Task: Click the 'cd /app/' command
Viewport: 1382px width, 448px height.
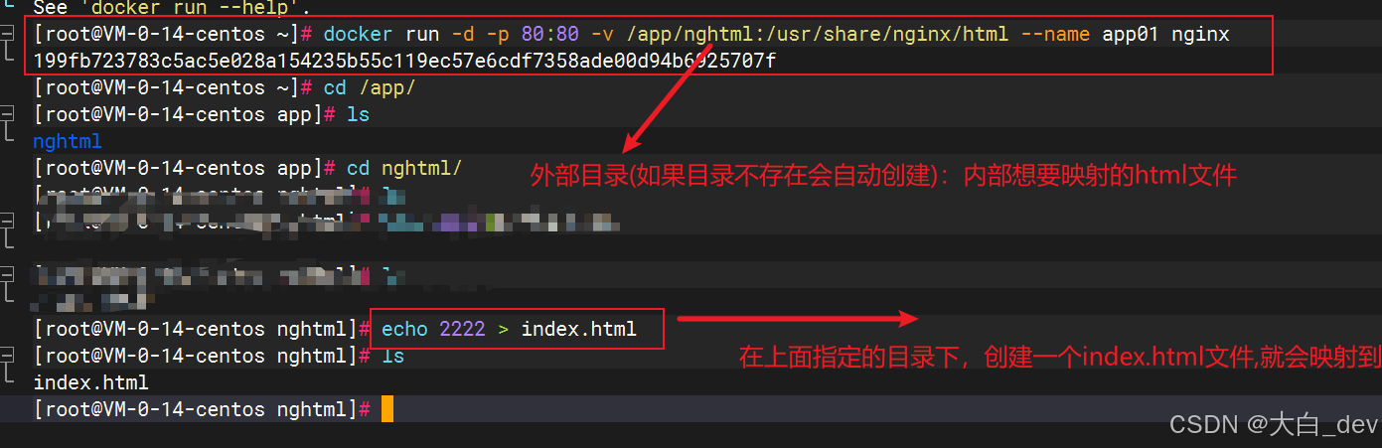Action: pos(370,88)
